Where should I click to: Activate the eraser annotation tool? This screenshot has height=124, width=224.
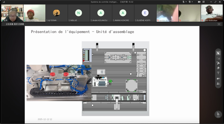coord(218,68)
